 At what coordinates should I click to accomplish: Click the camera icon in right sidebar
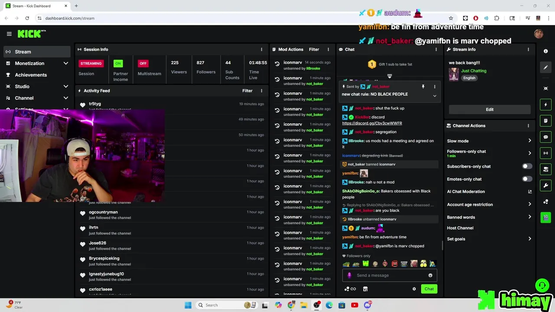click(x=546, y=169)
